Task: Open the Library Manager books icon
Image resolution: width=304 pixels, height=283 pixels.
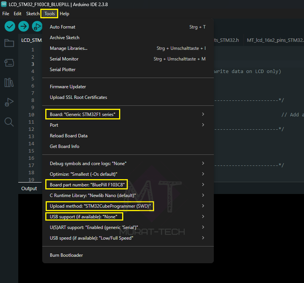Action: click(x=9, y=83)
